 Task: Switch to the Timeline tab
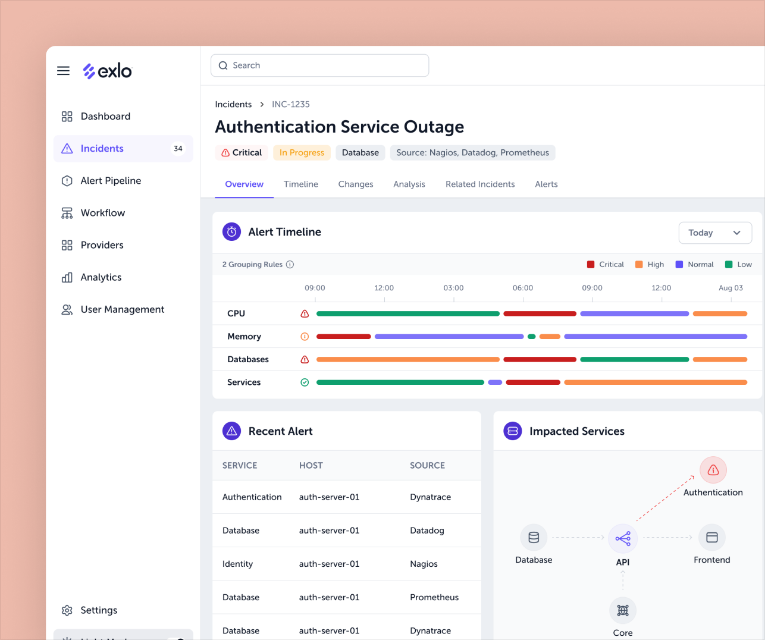pyautogui.click(x=301, y=184)
